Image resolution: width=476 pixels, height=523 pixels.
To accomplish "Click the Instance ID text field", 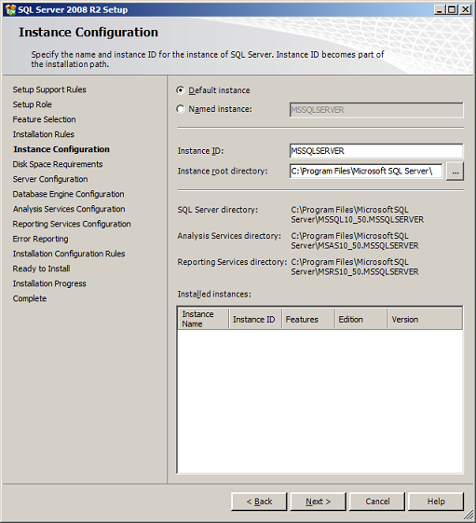I will point(376,151).
